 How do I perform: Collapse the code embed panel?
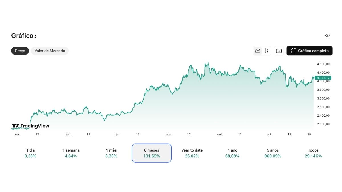pyautogui.click(x=327, y=35)
